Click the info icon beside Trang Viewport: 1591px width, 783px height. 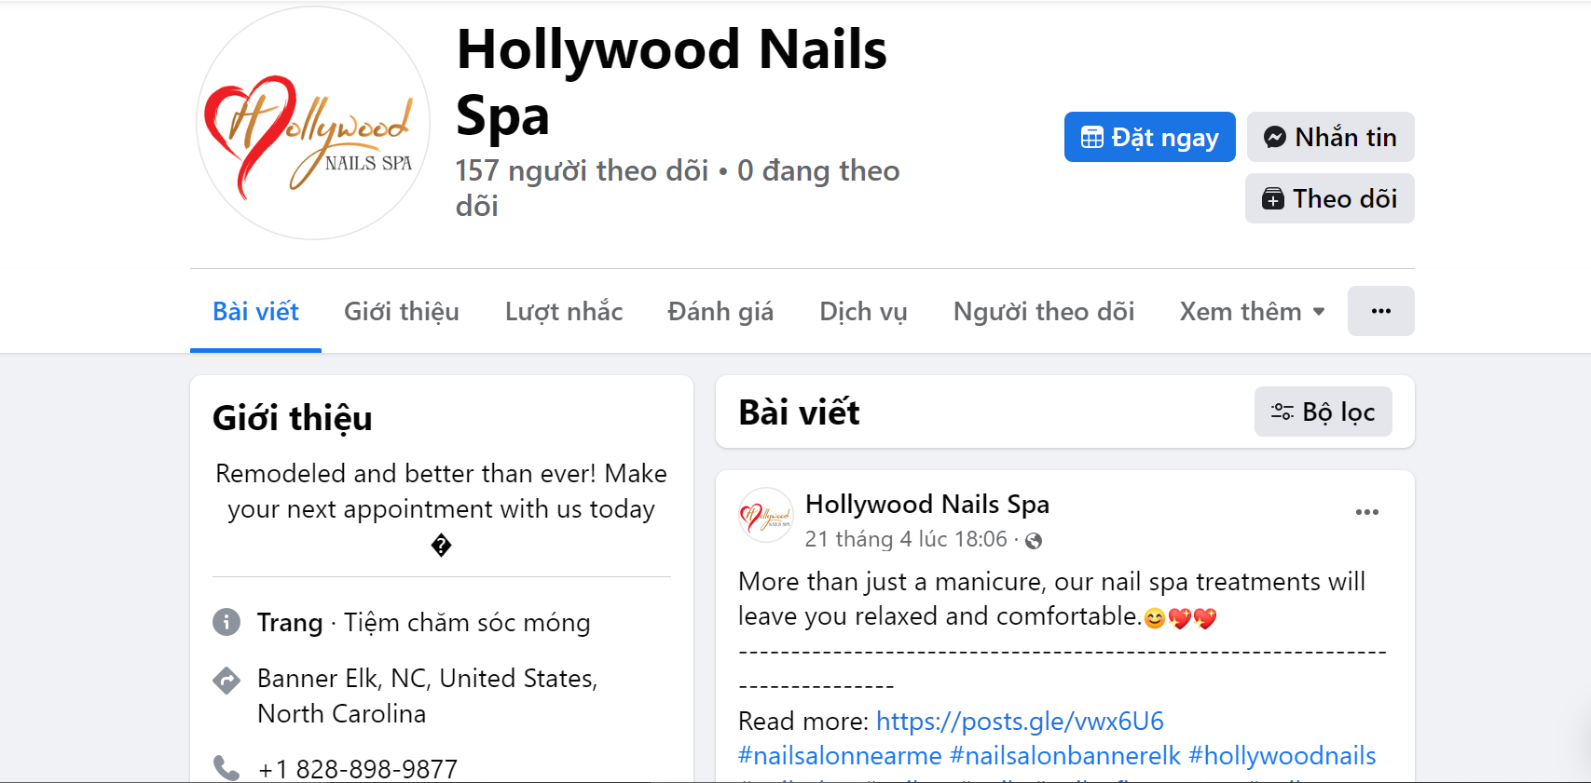click(x=226, y=622)
